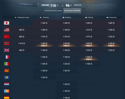Screen dimensions: 125x99
Task: Click the USA flag icon
Action: pyautogui.click(x=6, y=30)
